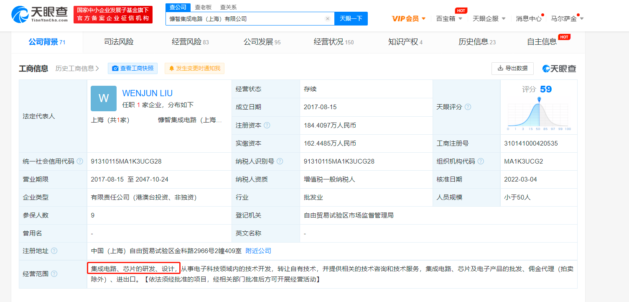Open help icon next to 统一社会信用代码
629x302 pixels.
[x=81, y=161]
